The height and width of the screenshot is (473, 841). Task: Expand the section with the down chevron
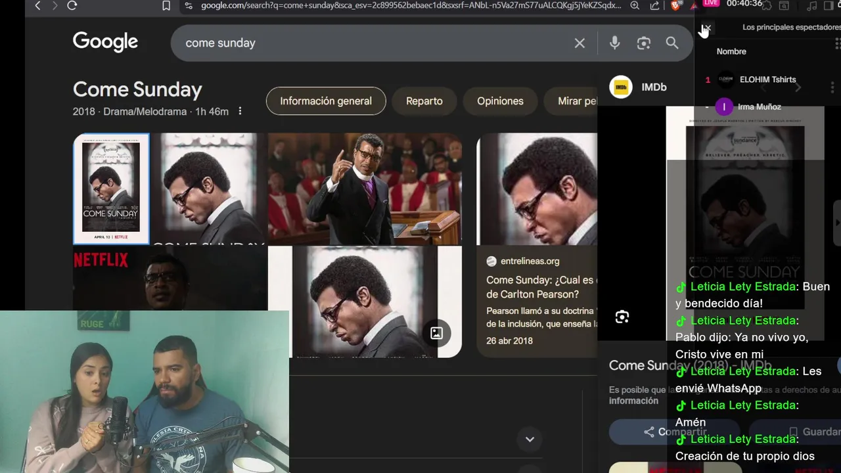[530, 439]
